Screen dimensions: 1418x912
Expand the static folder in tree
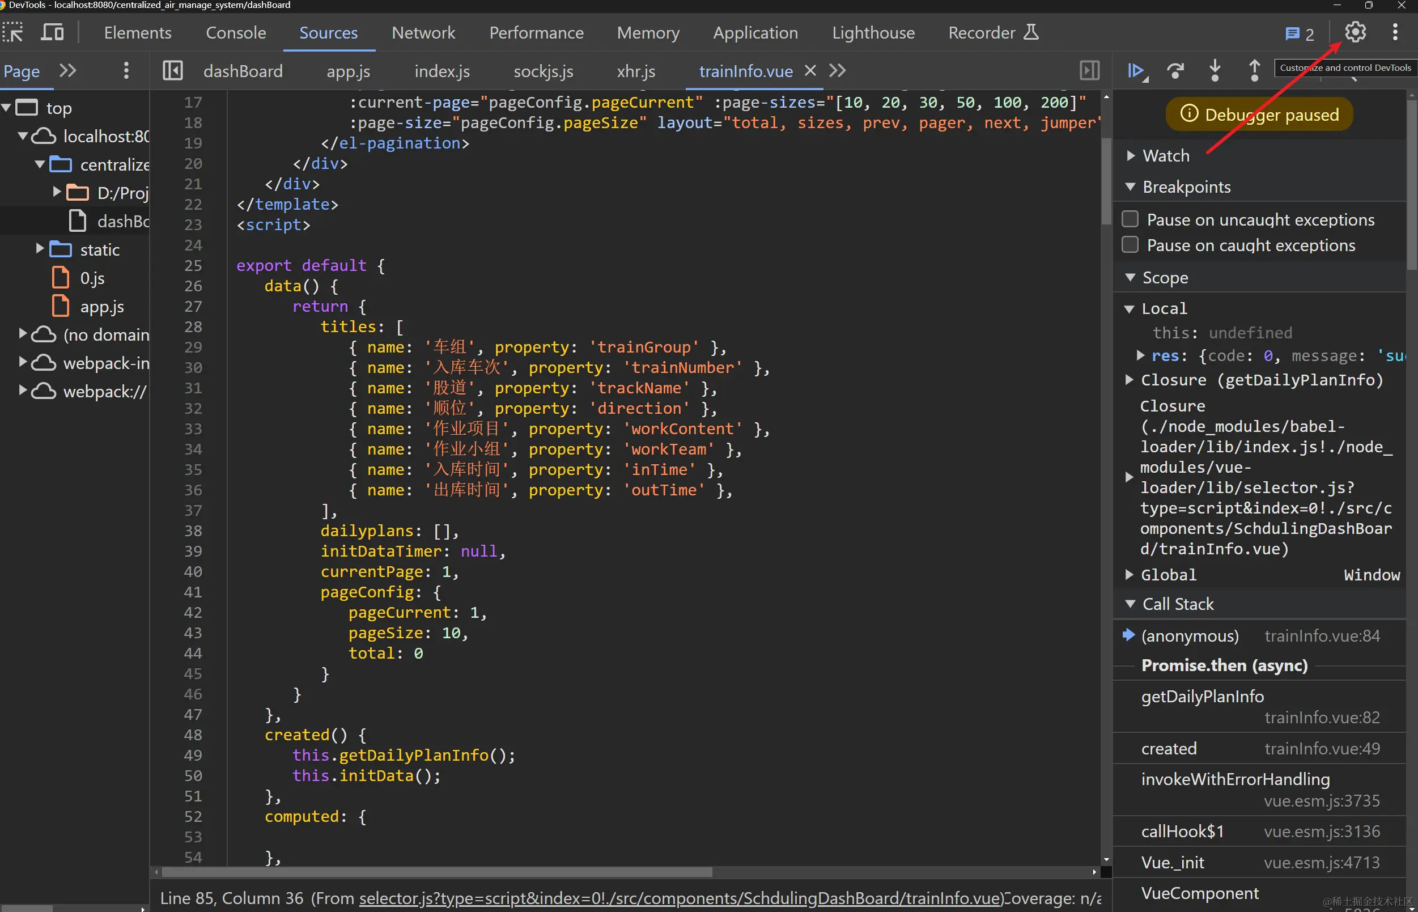(x=40, y=249)
